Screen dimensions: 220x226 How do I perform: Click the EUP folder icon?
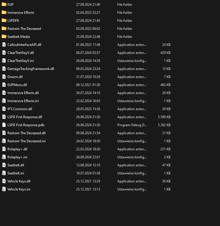pyautogui.click(x=4, y=5)
